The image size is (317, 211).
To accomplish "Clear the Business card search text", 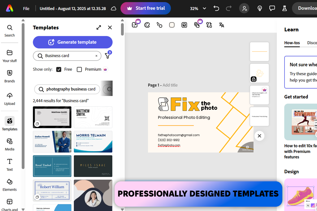I will click(x=97, y=56).
